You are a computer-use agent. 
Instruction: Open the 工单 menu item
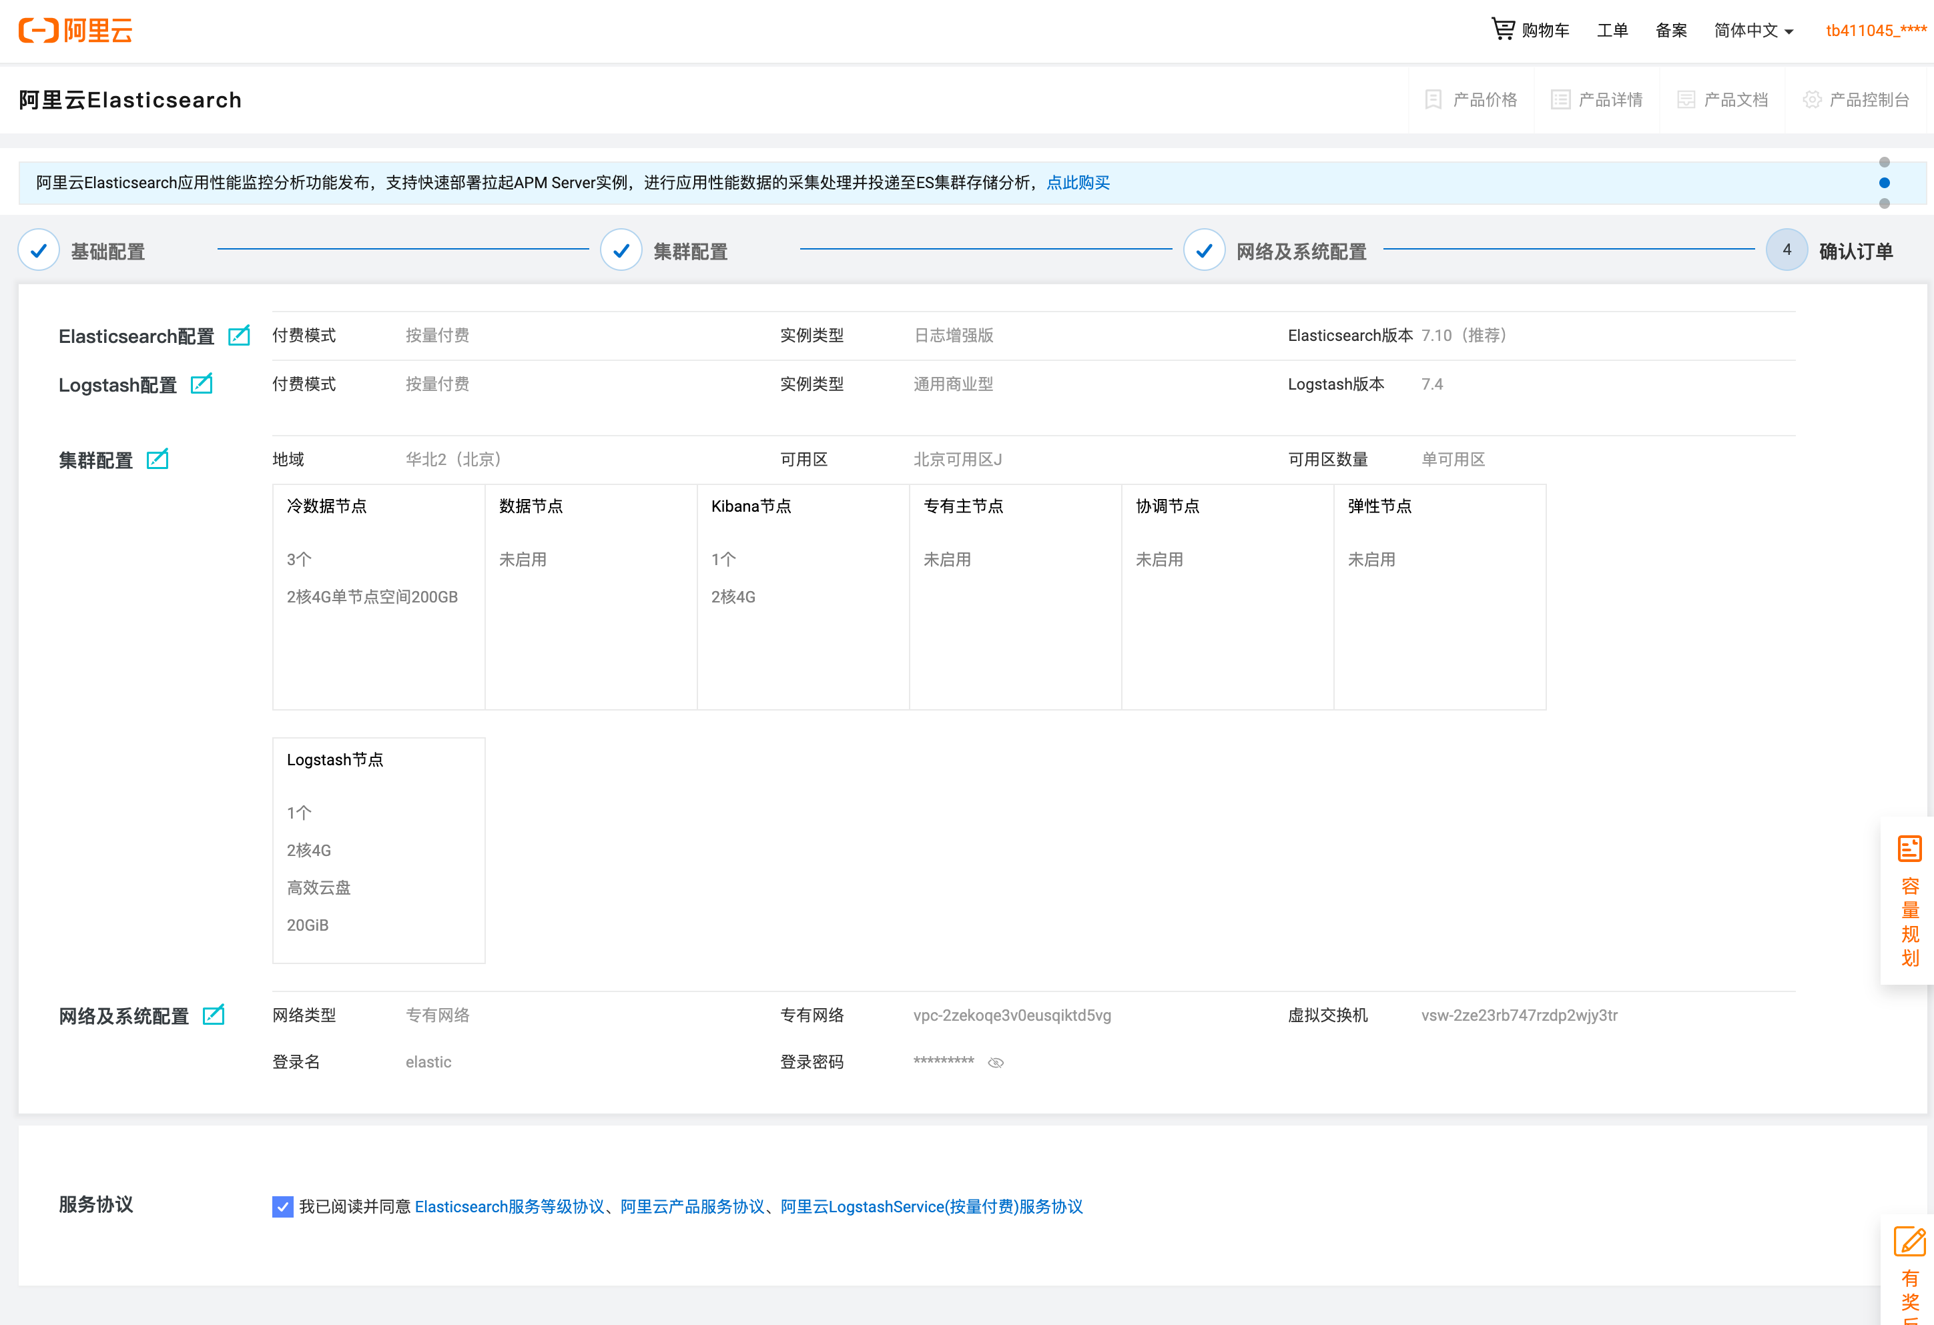1612,31
